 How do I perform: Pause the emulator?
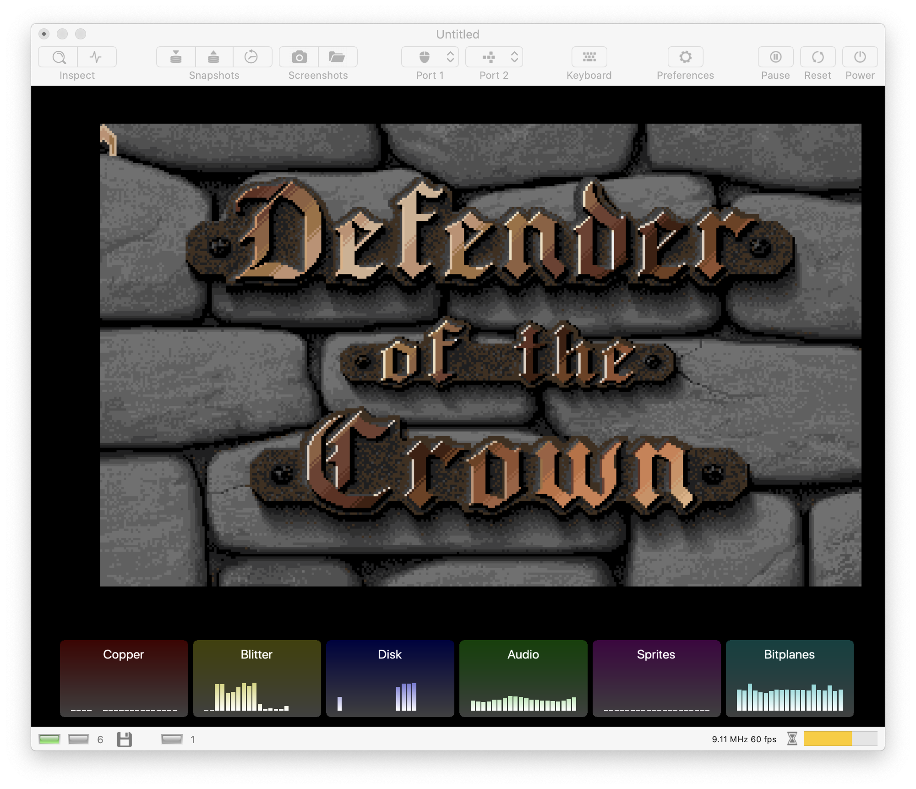click(776, 57)
